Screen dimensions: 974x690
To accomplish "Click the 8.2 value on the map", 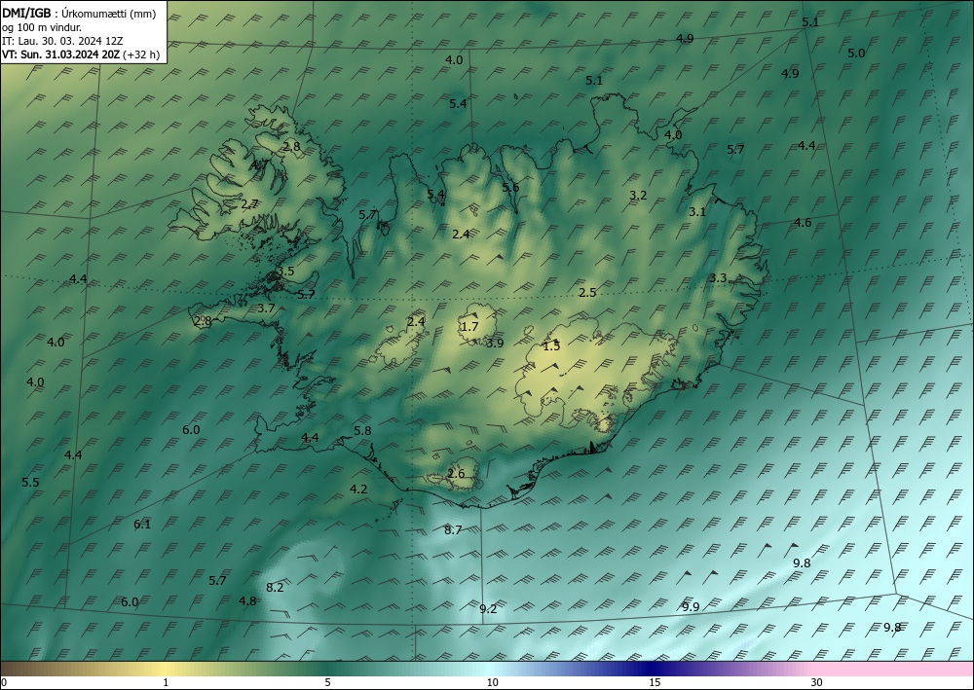I will [275, 587].
